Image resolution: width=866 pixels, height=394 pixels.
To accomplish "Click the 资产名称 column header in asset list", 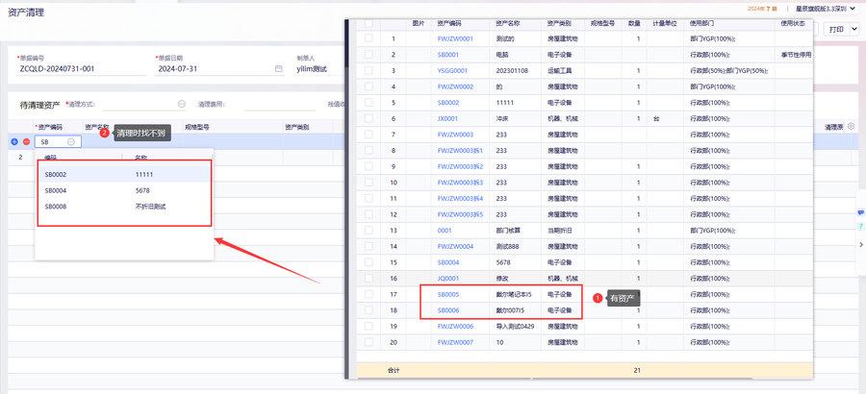I will coord(507,24).
